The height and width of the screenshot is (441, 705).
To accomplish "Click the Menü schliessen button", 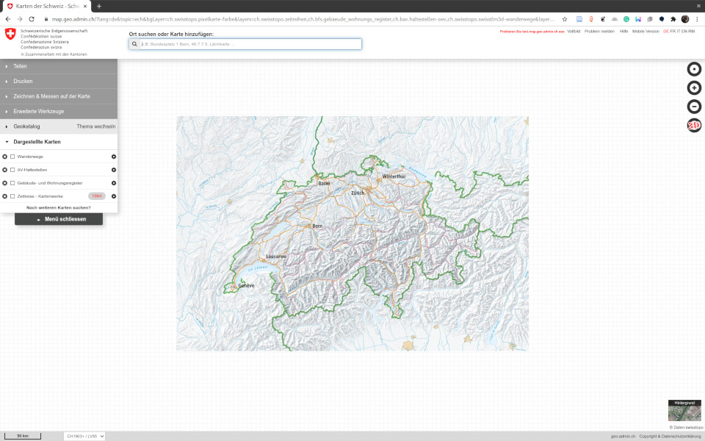I will pos(59,219).
